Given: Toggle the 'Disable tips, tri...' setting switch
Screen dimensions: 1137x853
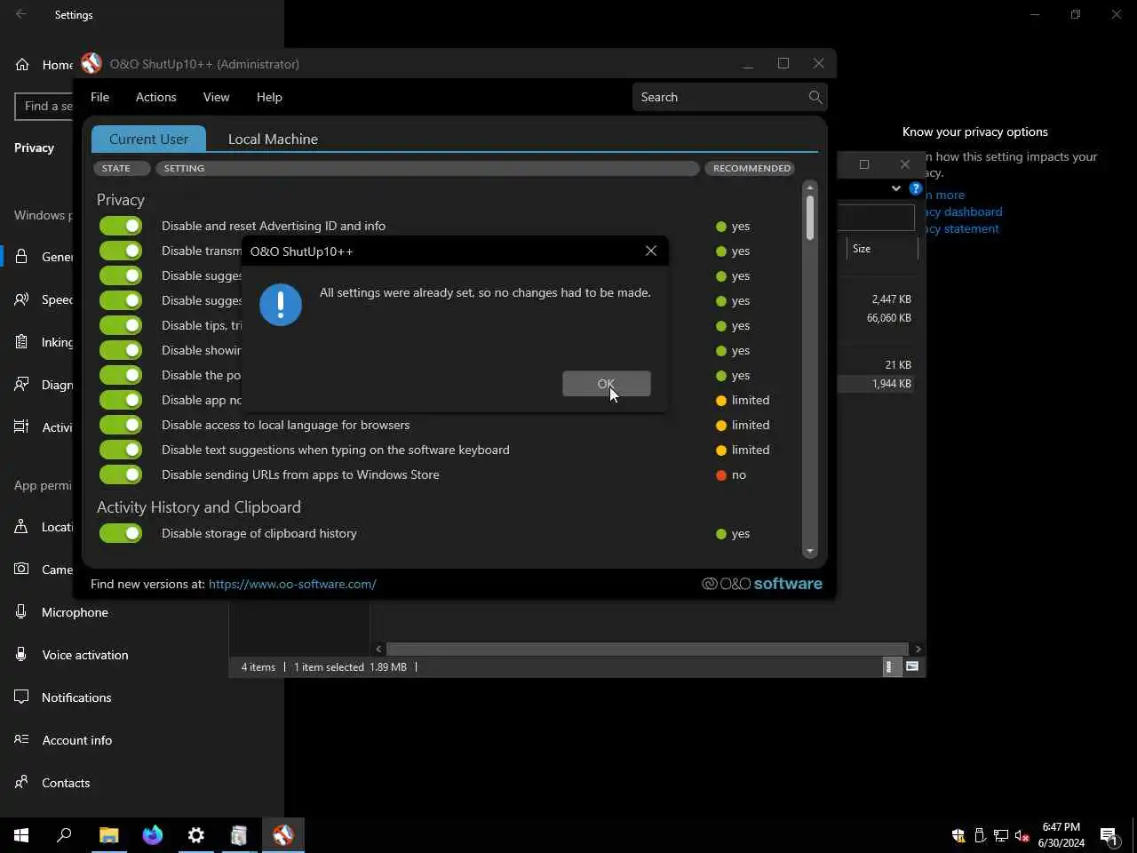Looking at the screenshot, I should (121, 325).
